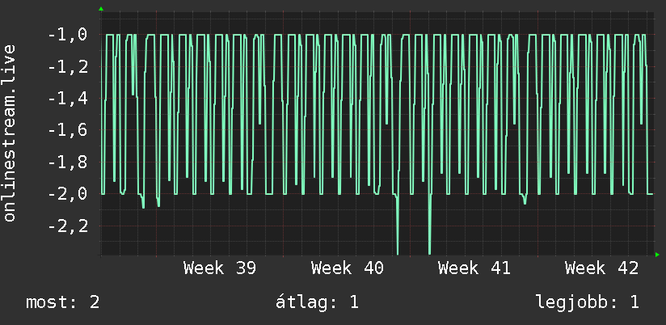Click the '-1,6' y-axis label

pyautogui.click(x=69, y=130)
